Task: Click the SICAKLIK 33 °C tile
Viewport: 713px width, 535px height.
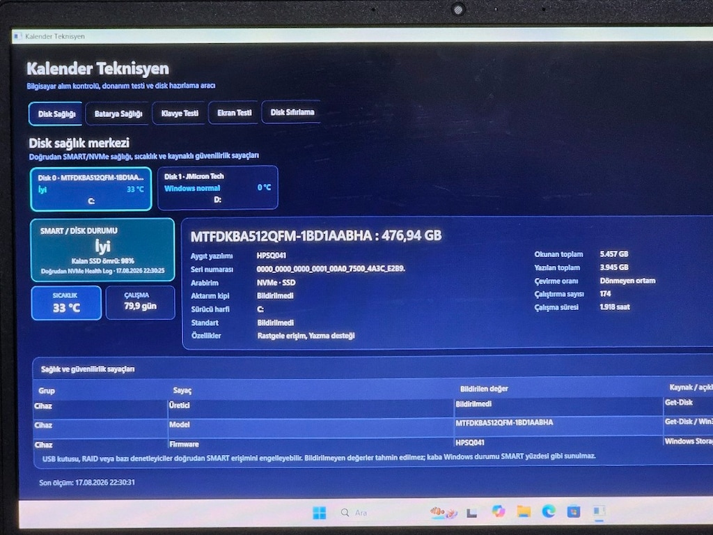Action: pyautogui.click(x=66, y=303)
